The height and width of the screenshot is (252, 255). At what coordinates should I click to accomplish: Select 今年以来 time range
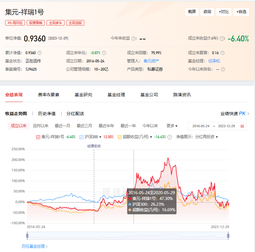tap(150, 126)
